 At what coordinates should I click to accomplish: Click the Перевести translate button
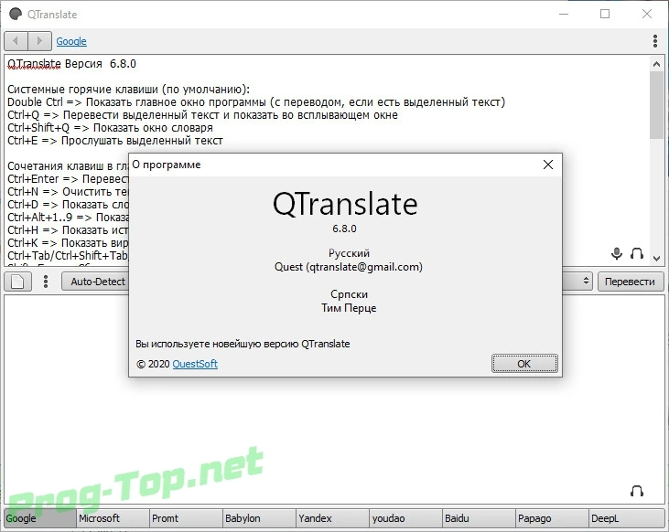pyautogui.click(x=631, y=282)
